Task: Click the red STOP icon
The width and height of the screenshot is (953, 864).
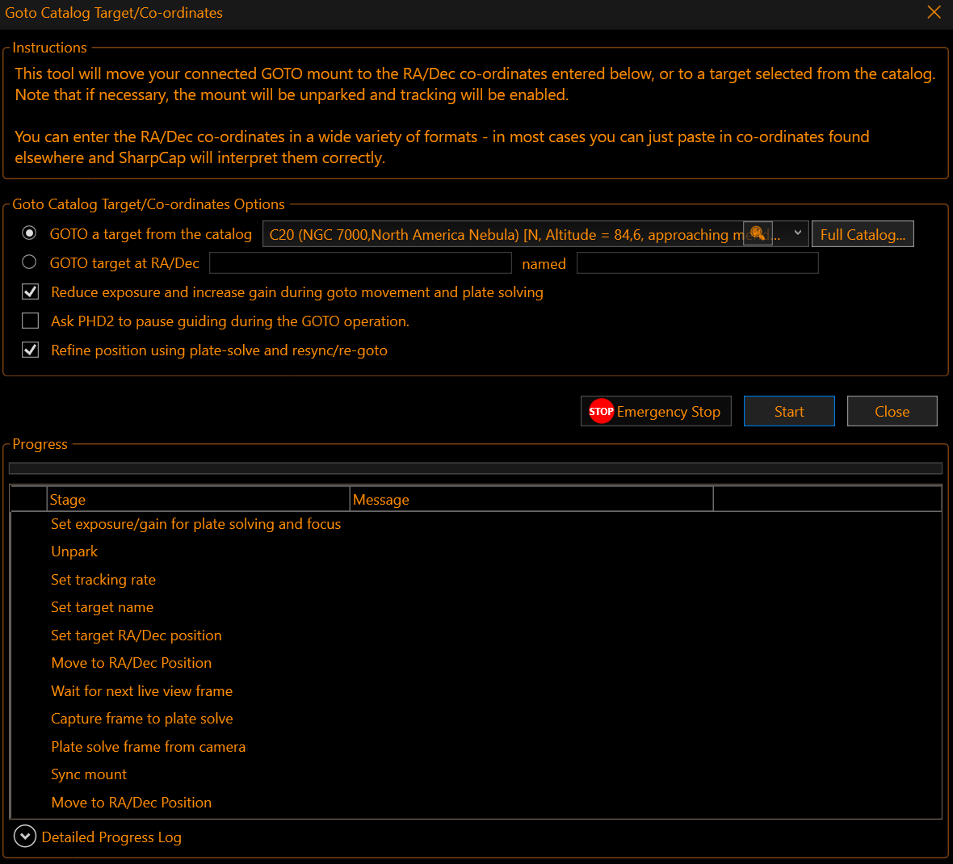Action: click(x=601, y=411)
